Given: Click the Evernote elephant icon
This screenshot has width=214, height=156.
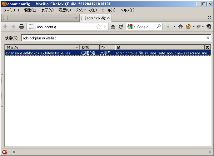Looking at the screenshot, I should (209, 27).
